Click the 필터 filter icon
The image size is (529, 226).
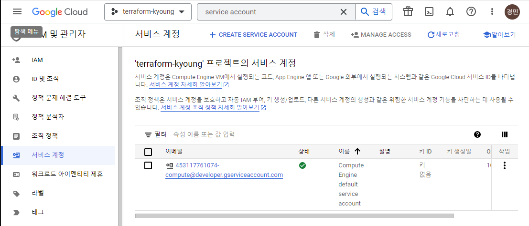pyautogui.click(x=148, y=135)
